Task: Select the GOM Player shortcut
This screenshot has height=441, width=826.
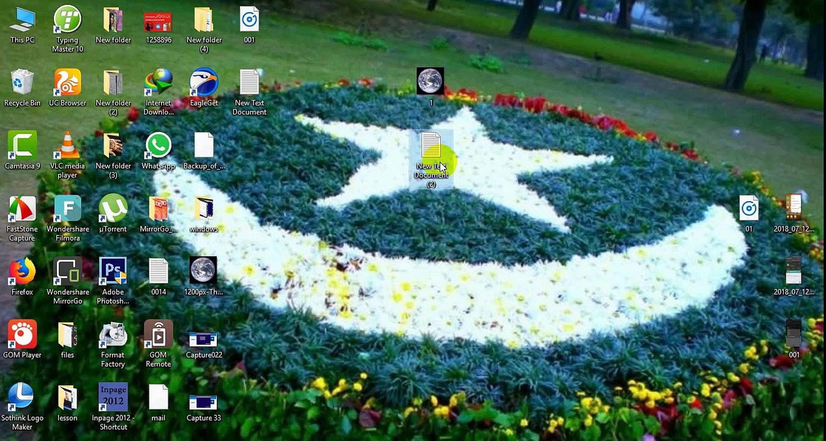Action: point(22,341)
